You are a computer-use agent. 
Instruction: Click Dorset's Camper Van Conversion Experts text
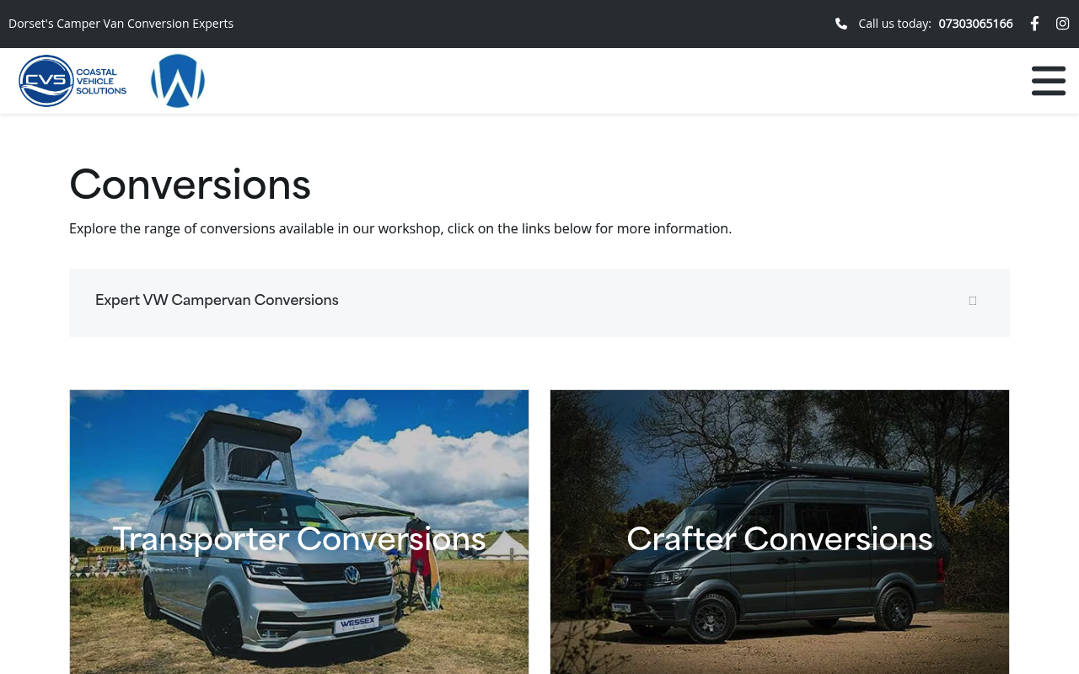(121, 24)
